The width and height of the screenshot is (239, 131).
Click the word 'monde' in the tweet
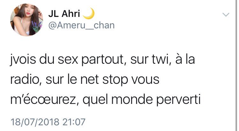tap(132, 99)
